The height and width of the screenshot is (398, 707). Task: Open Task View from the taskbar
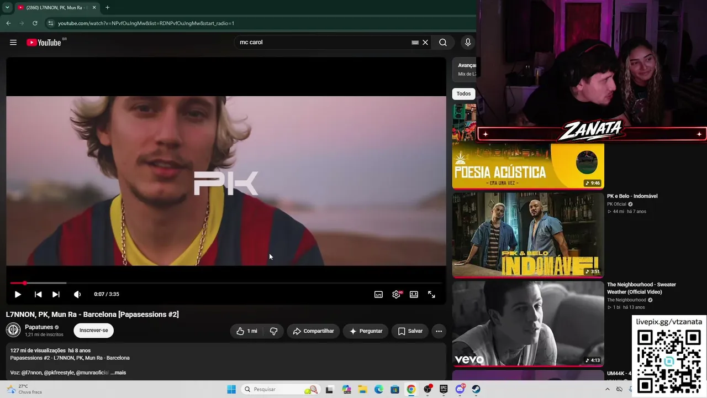(329, 389)
